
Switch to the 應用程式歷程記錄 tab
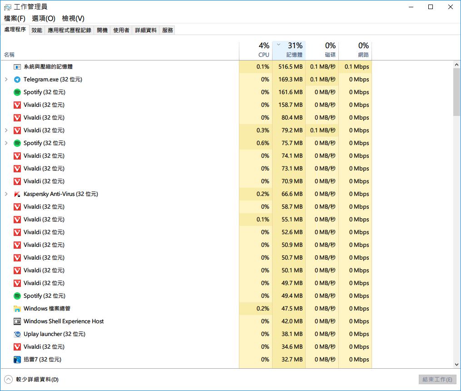coord(69,30)
